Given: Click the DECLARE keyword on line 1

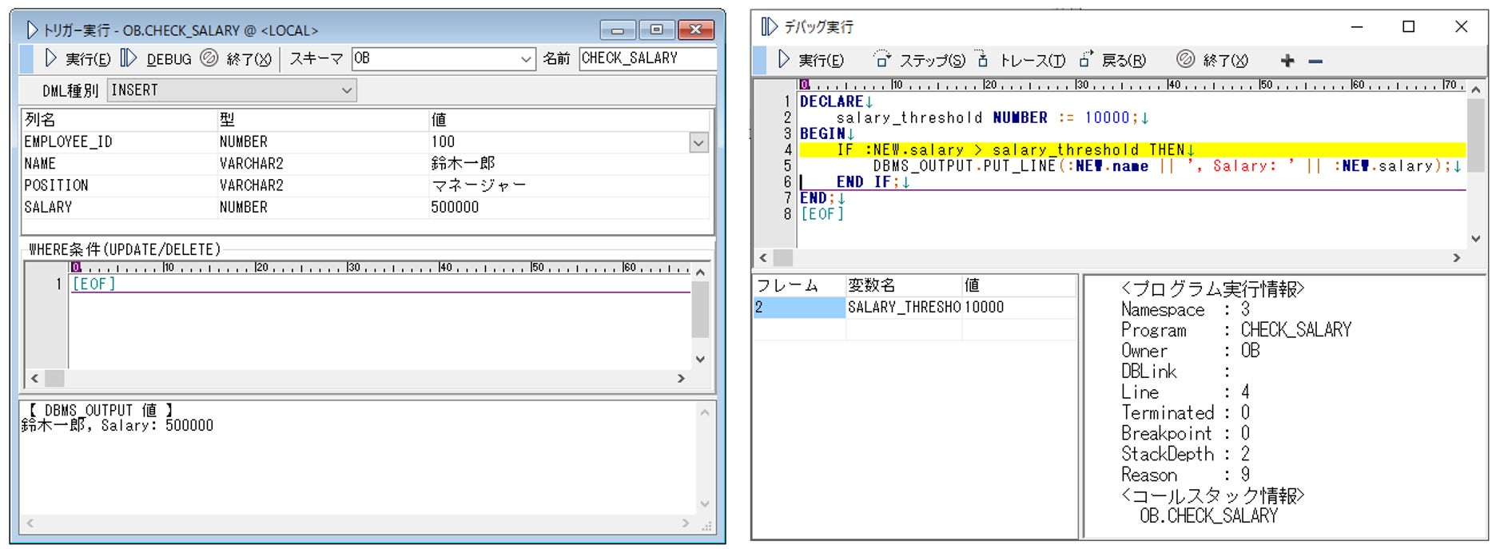Looking at the screenshot, I should 831,101.
